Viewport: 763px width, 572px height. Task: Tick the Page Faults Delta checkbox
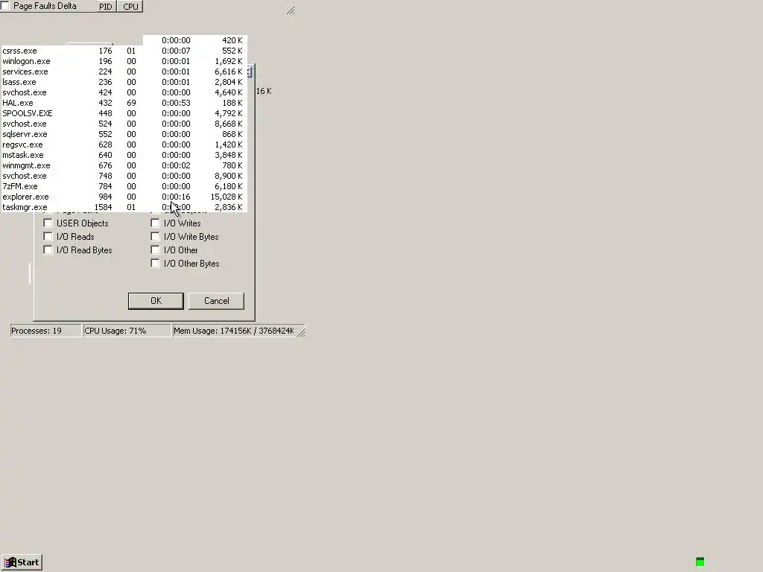click(x=4, y=6)
